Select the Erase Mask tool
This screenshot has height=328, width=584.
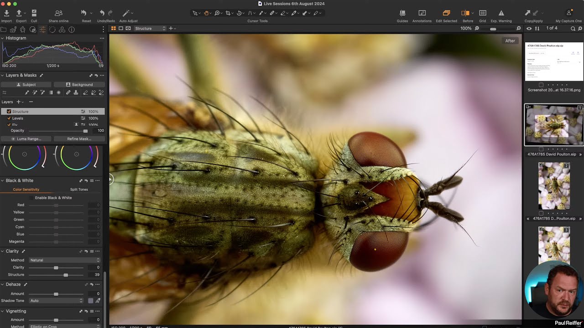[85, 92]
